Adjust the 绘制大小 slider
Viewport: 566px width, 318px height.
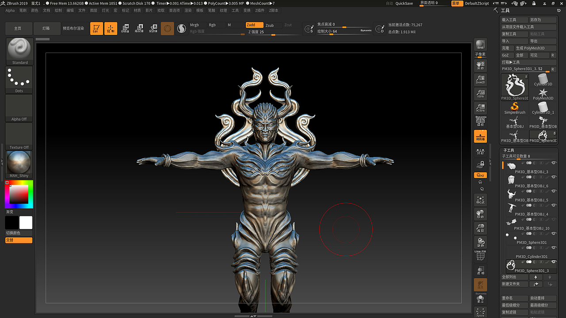pos(345,31)
